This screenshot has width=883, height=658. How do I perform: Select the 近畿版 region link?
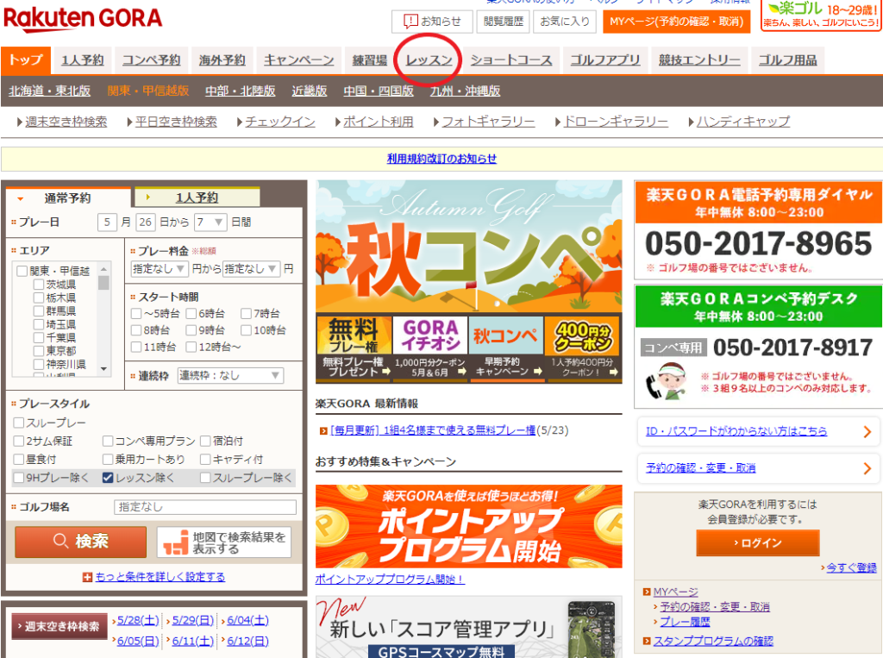[310, 91]
